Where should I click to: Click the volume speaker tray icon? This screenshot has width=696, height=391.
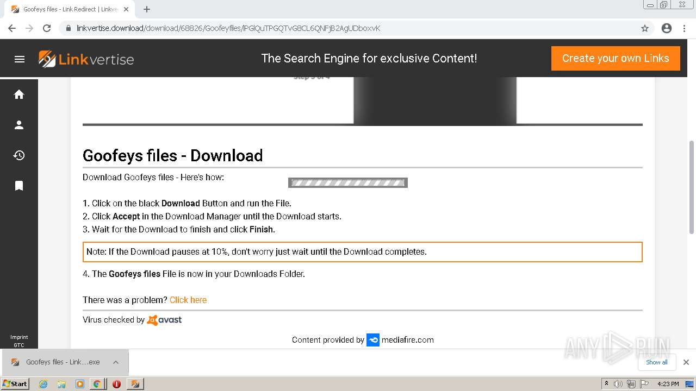618,384
